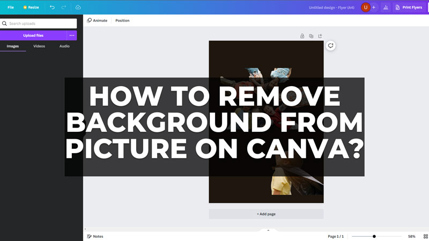Switch to the Audio tab
Image resolution: width=429 pixels, height=241 pixels.
(64, 46)
